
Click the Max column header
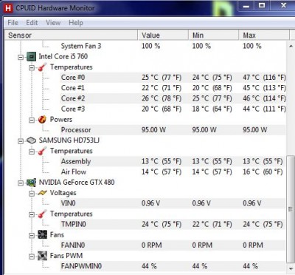click(264, 35)
